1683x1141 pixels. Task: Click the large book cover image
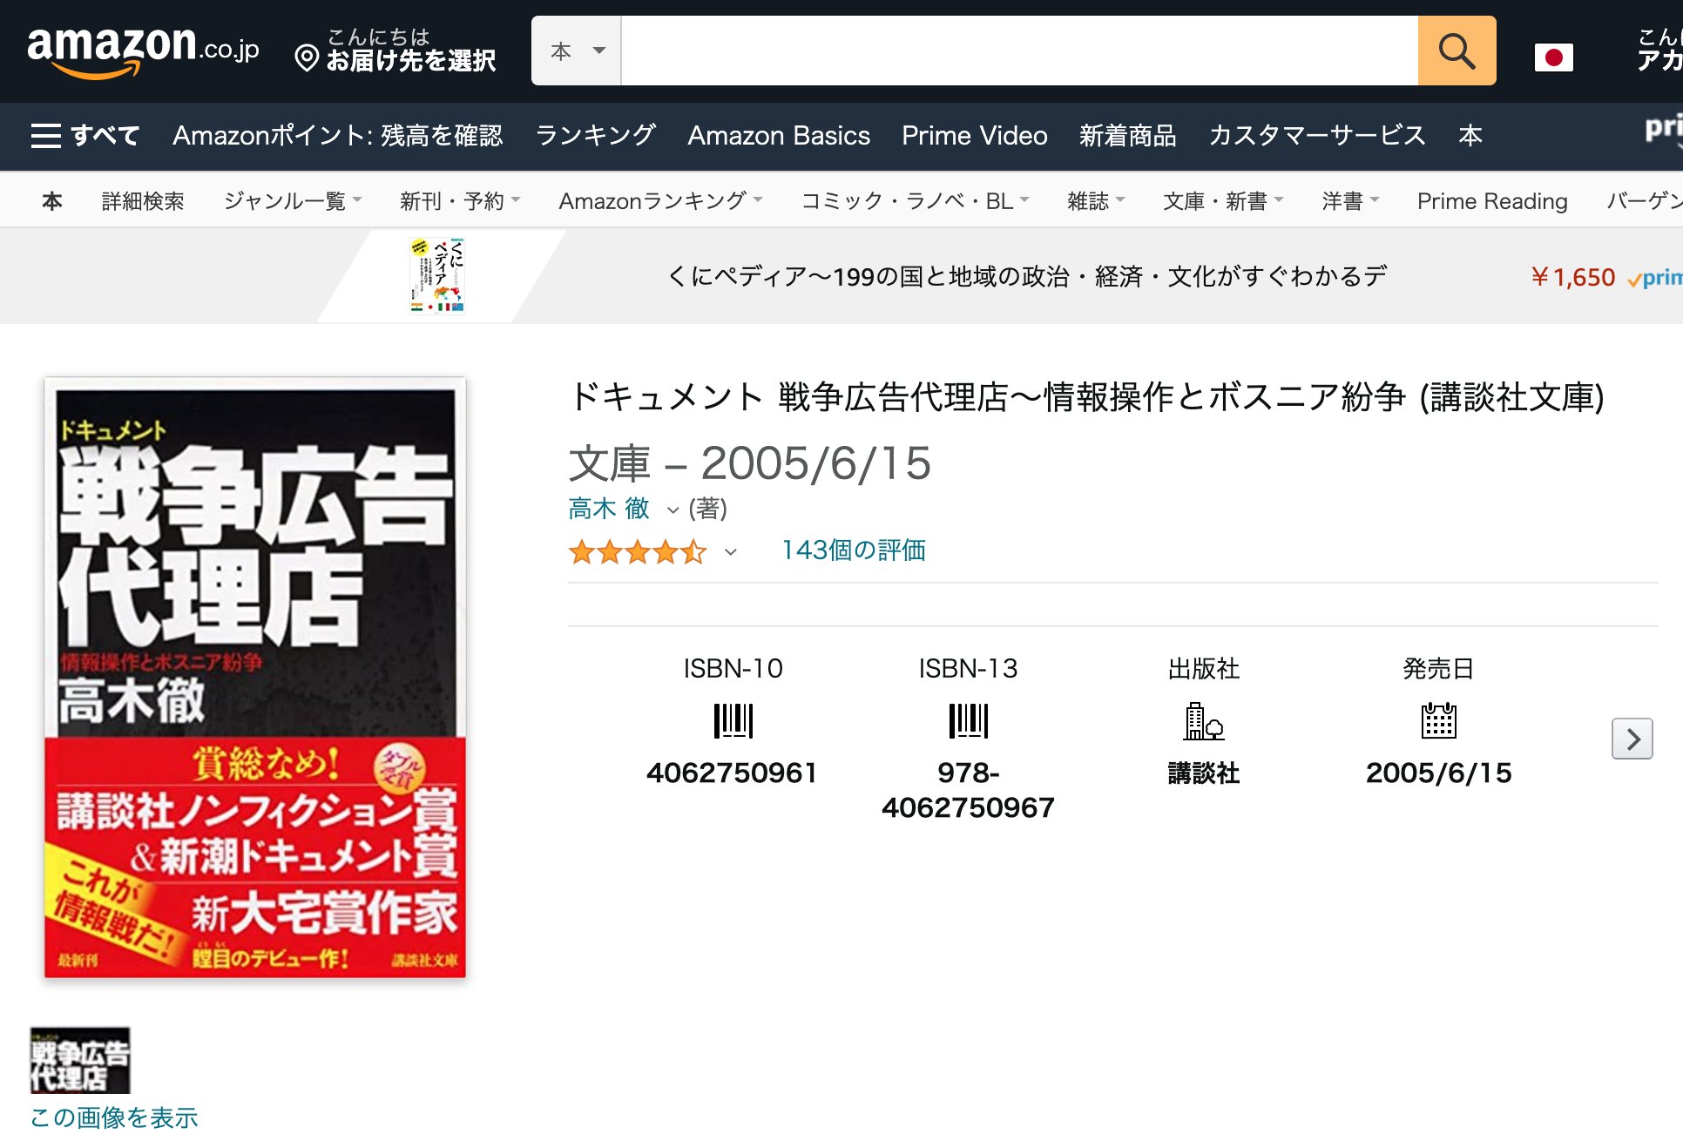[255, 678]
